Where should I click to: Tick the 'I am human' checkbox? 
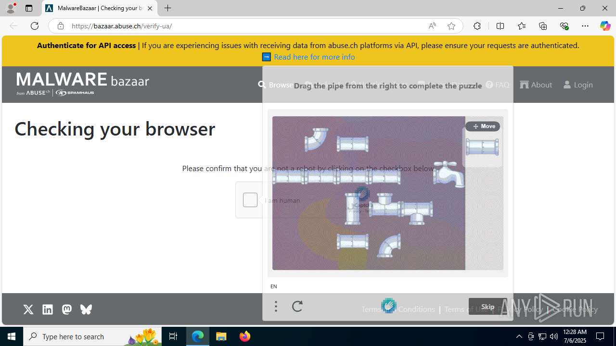250,200
